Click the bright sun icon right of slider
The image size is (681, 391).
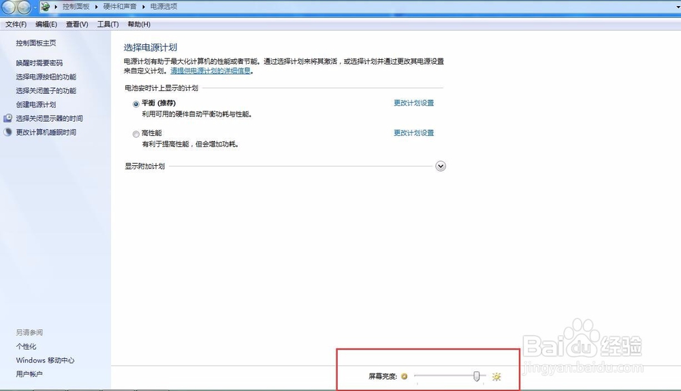[496, 376]
